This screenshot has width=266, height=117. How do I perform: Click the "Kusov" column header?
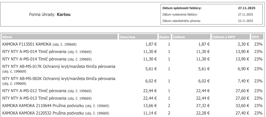coord(164,37)
